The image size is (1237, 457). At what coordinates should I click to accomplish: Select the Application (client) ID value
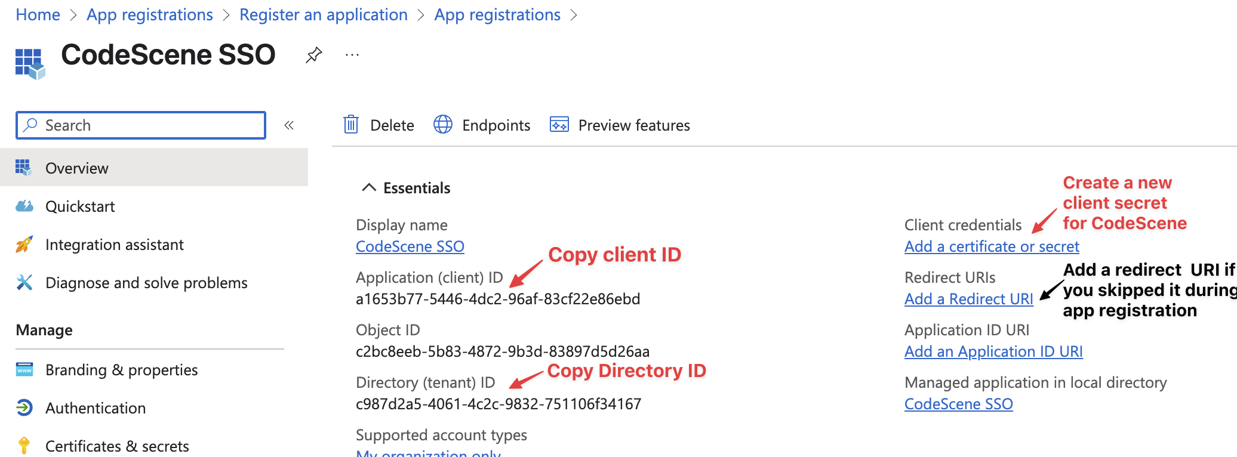point(498,299)
